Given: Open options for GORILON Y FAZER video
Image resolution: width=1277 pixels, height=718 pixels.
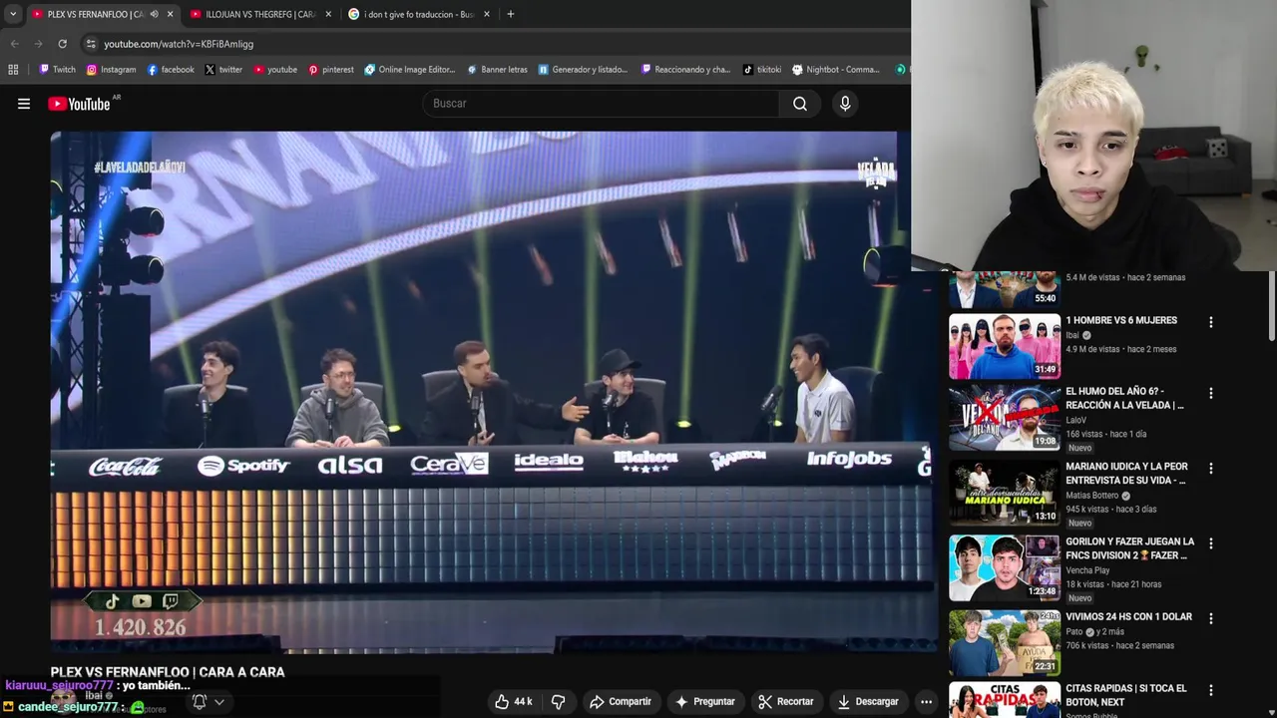Looking at the screenshot, I should (x=1210, y=543).
